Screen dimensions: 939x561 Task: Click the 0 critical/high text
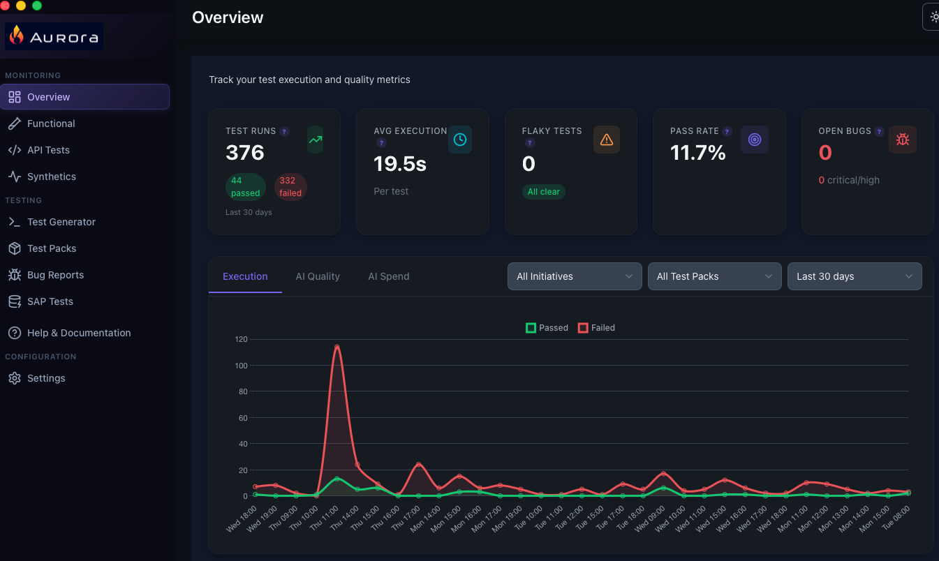click(850, 180)
